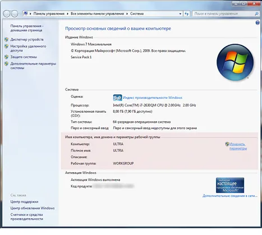This screenshot has width=262, height=235.
Task: Expand arrow after 'Все элементы панели управления'
Action: pyautogui.click(x=127, y=13)
